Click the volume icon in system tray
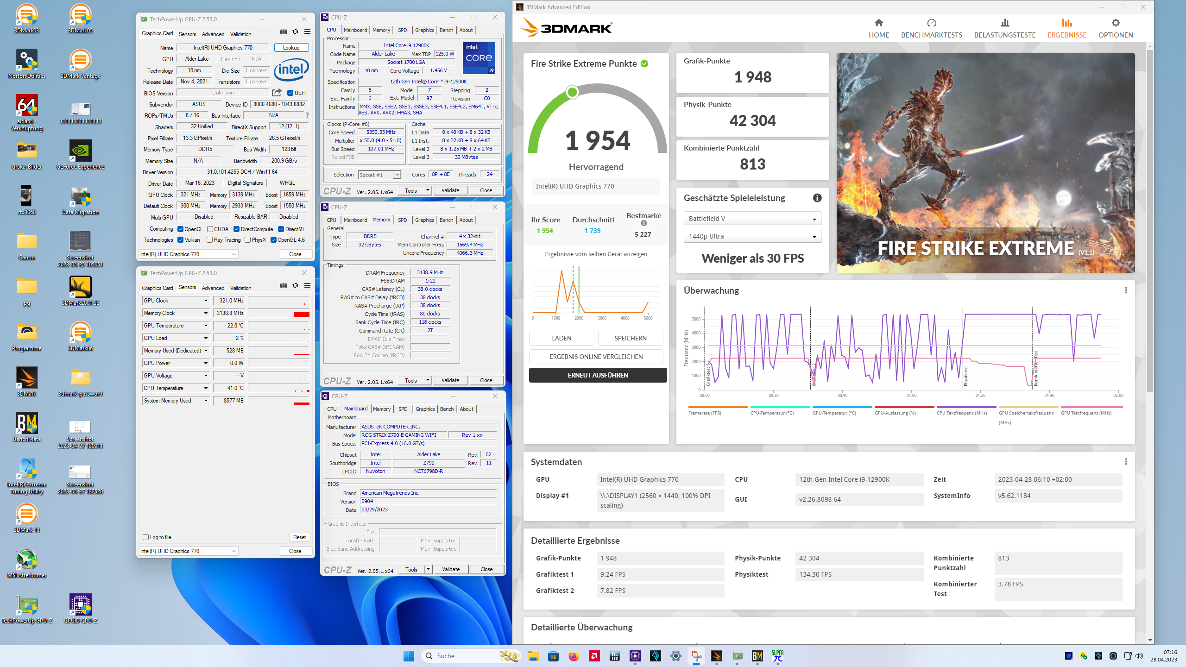The width and height of the screenshot is (1186, 667). [1139, 656]
